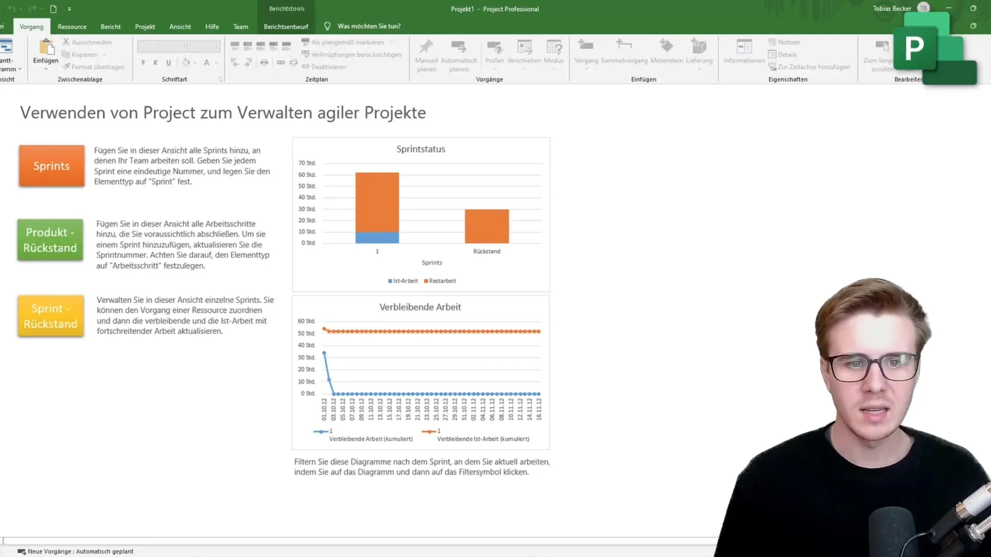The height and width of the screenshot is (557, 991).
Task: Click Zur Zeitachse hinzufügen
Action: (x=808, y=67)
